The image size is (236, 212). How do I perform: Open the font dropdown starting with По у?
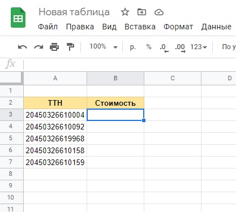click(x=229, y=47)
